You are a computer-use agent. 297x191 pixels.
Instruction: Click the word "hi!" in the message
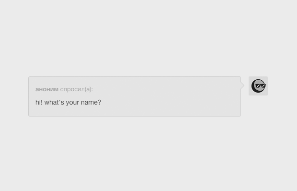[x=39, y=102]
